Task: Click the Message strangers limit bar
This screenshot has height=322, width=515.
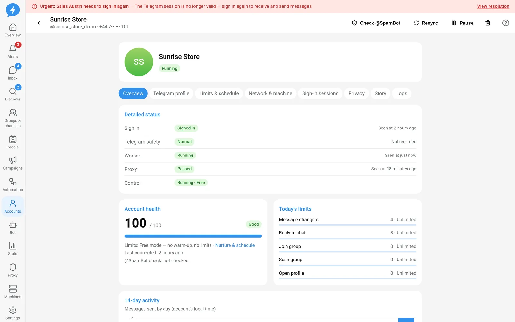Action: [347, 225]
